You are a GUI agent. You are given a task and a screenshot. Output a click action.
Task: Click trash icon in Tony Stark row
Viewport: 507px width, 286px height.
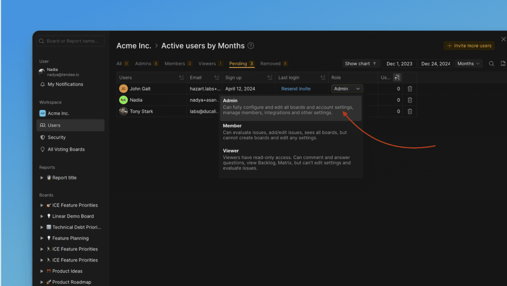coord(409,112)
